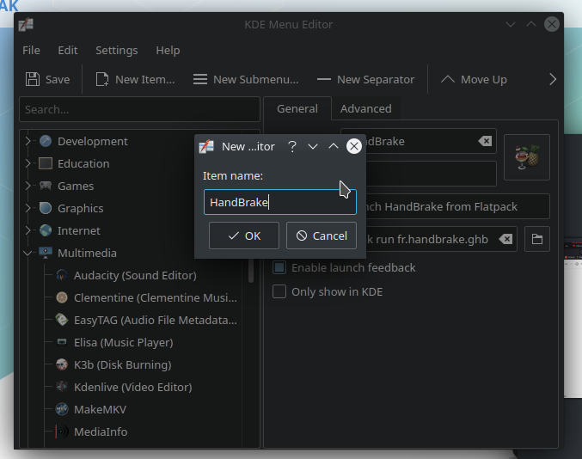
Task: Select Elisa (Music Player) entry
Action: pyautogui.click(x=124, y=342)
